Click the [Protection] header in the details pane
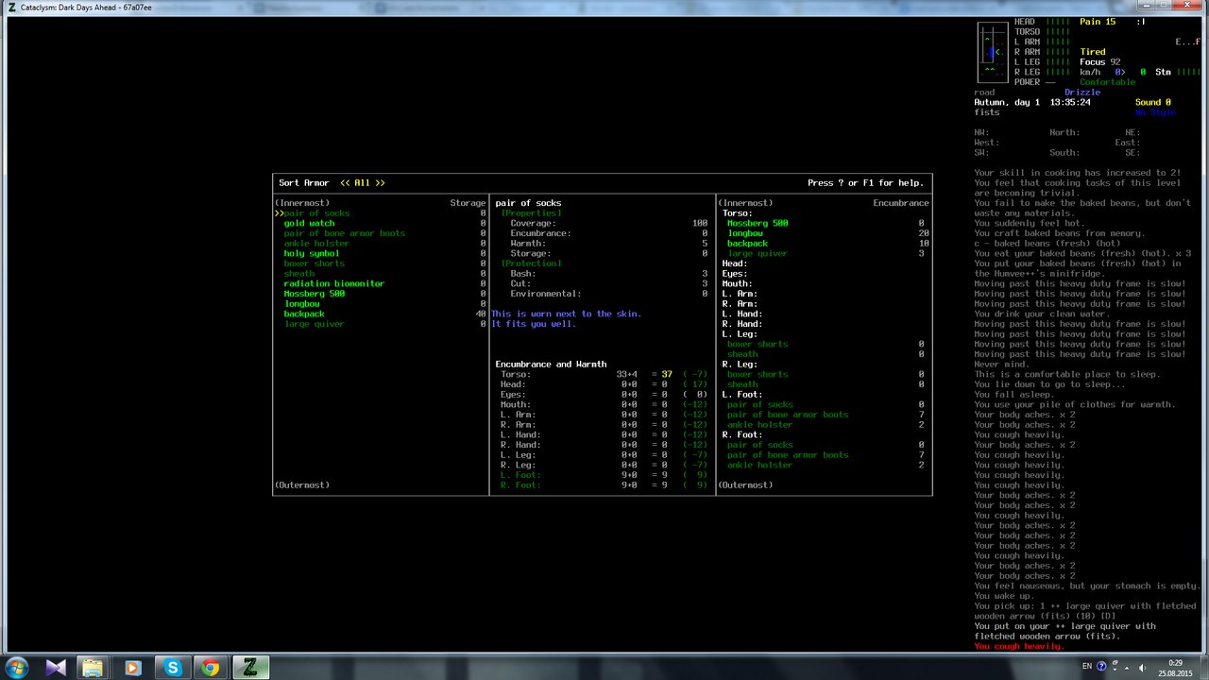1209x680 pixels. pyautogui.click(x=531, y=263)
